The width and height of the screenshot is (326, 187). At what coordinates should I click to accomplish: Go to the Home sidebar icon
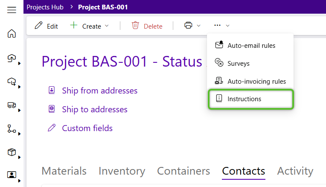tap(12, 33)
